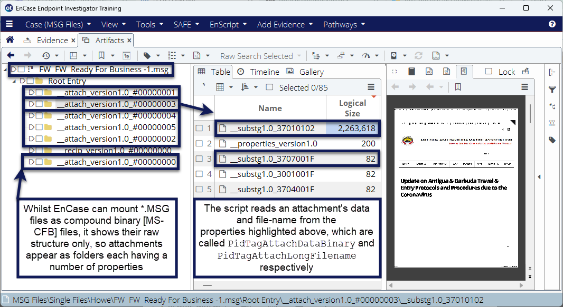Click the tag icon in main toolbar
Screen dimensions: 563x307
(x=147, y=55)
